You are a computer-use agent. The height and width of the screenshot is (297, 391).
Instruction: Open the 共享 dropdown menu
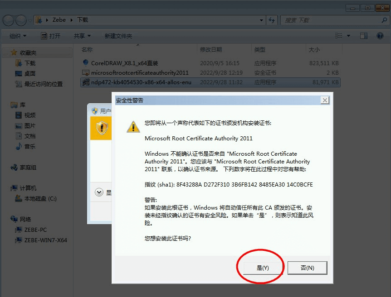82,36
